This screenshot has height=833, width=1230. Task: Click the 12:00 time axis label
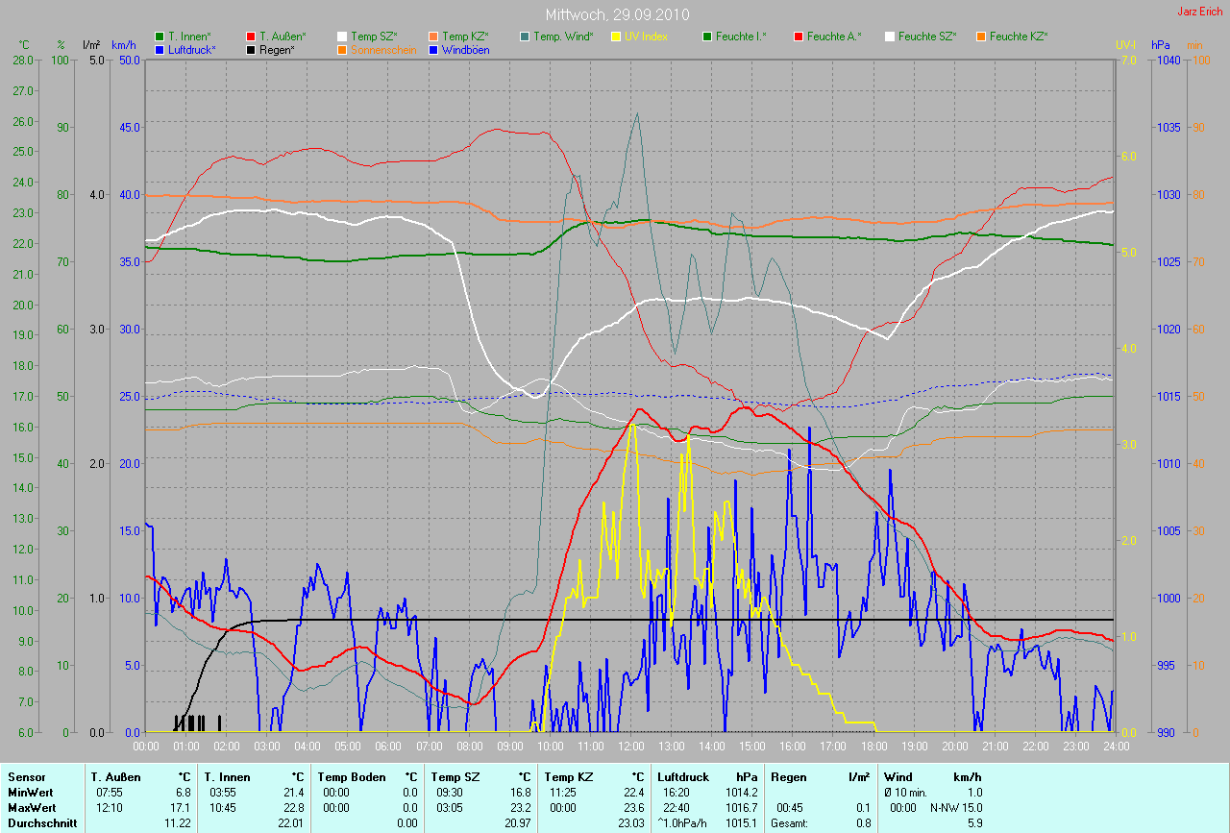(630, 746)
